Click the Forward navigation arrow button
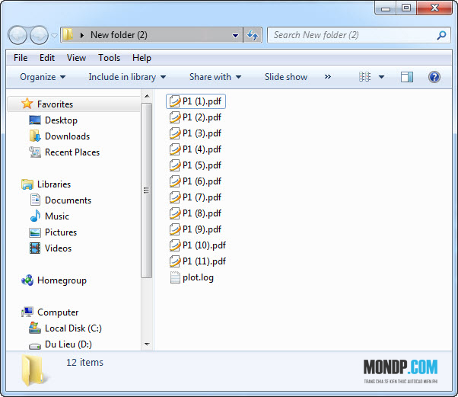 (x=39, y=35)
